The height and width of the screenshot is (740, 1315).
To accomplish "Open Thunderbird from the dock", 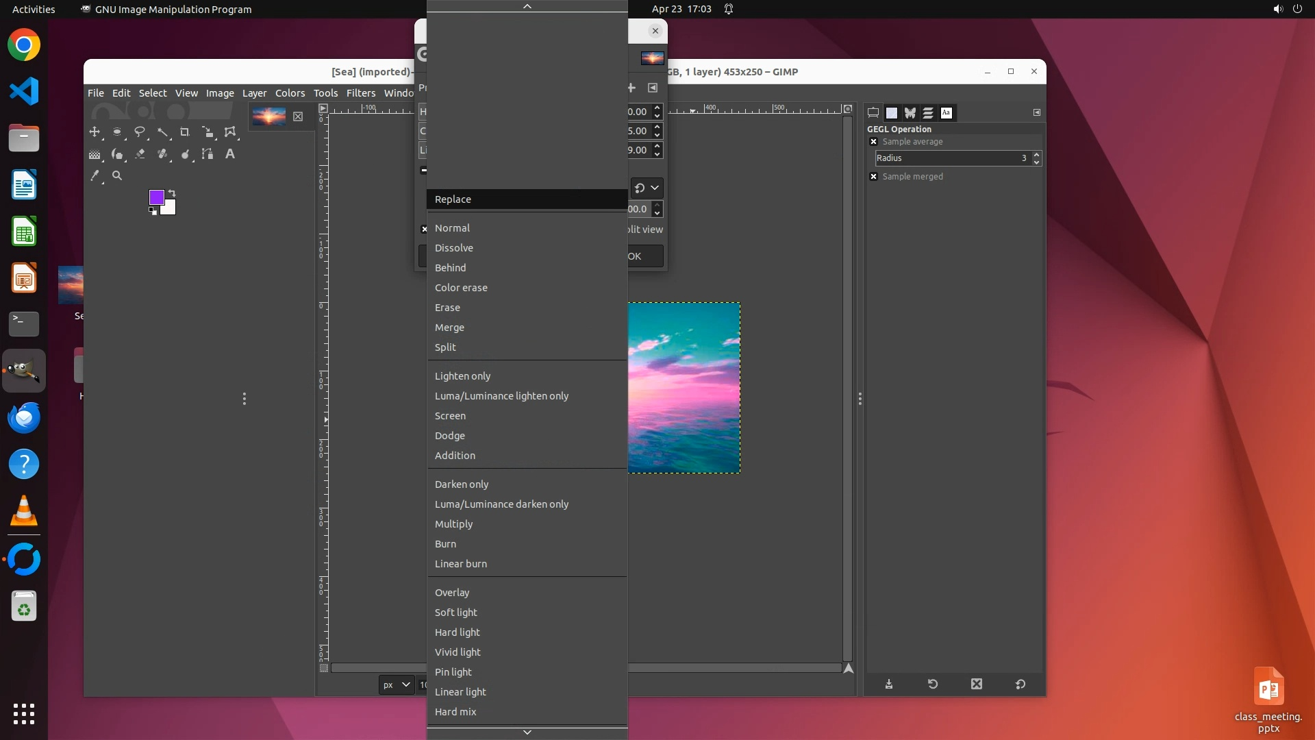I will (24, 417).
